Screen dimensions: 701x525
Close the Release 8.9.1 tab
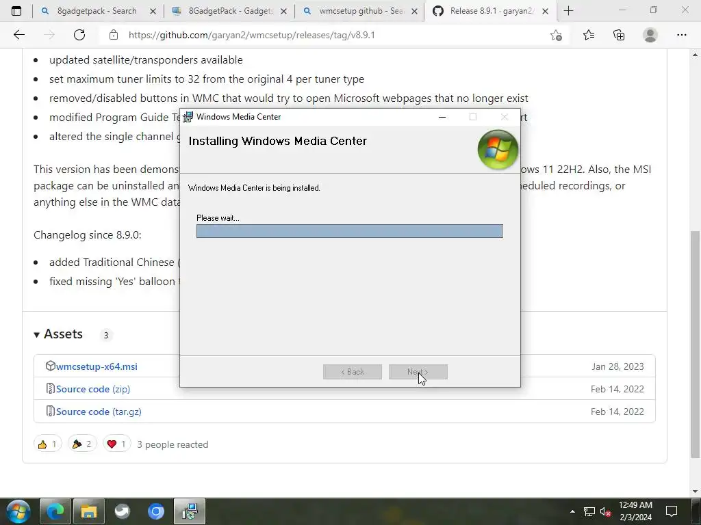(545, 11)
